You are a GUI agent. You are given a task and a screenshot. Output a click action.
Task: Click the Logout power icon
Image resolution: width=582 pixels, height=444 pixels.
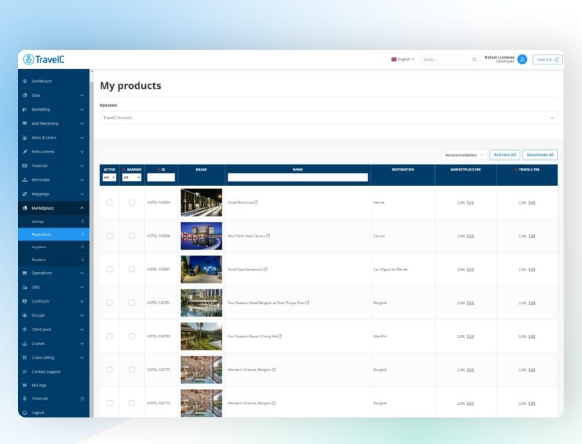25,412
